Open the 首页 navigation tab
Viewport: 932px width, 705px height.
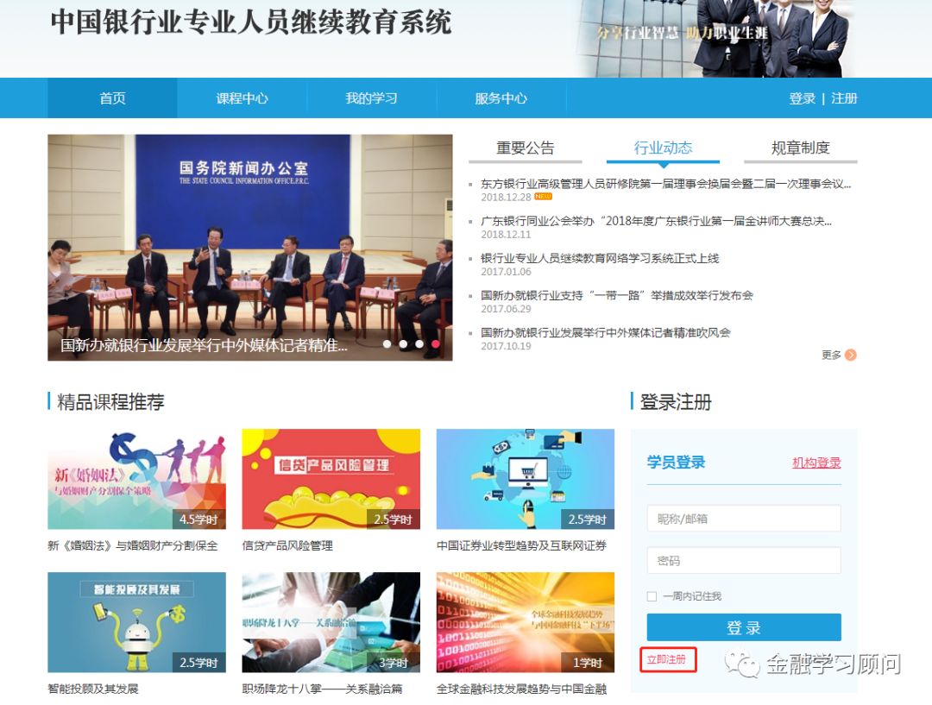(x=112, y=98)
